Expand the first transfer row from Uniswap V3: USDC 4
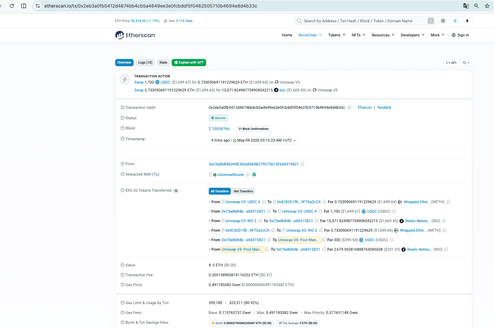Viewport: 494px width, 328px height. (x=210, y=202)
